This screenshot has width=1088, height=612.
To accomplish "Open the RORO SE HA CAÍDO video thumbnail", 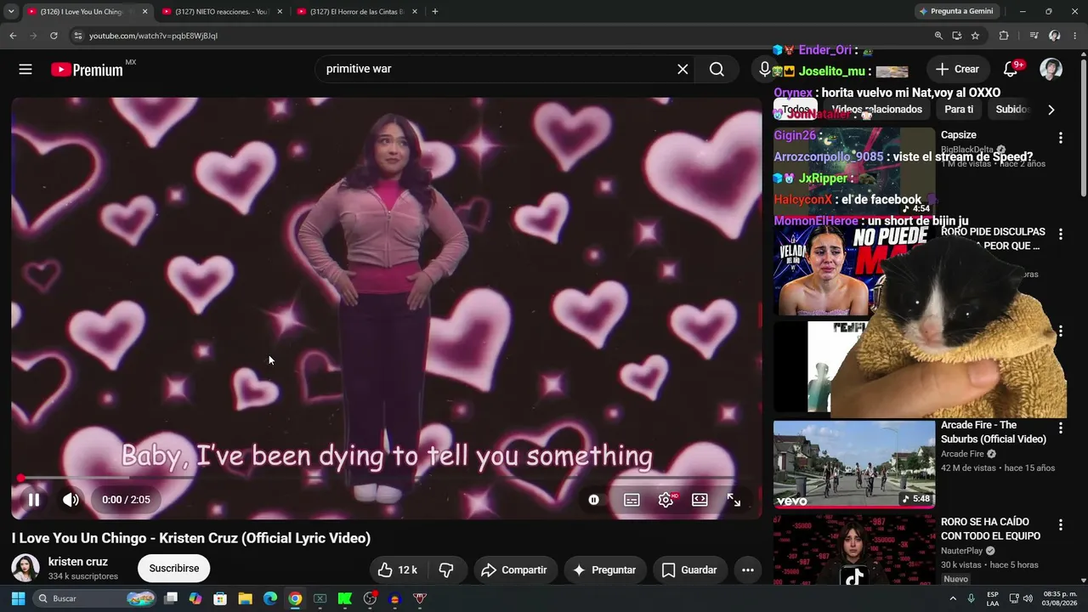I will tap(854, 551).
